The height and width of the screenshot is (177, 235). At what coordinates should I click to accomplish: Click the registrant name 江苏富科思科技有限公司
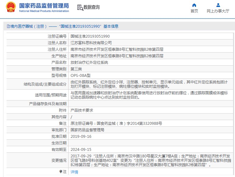[91, 43]
